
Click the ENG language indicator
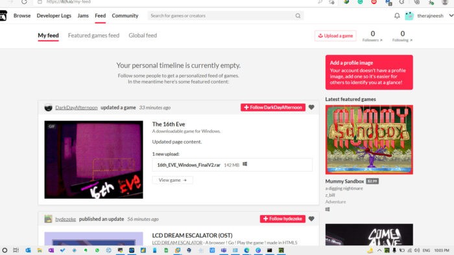point(426,250)
